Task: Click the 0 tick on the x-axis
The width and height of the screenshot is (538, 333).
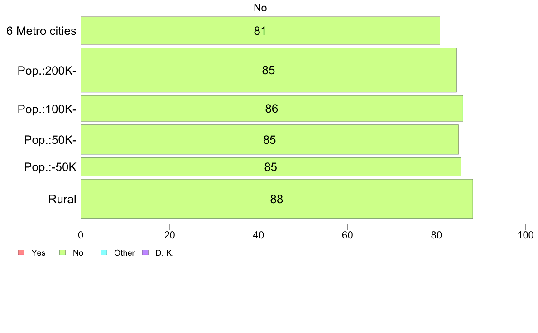Action: pos(81,235)
